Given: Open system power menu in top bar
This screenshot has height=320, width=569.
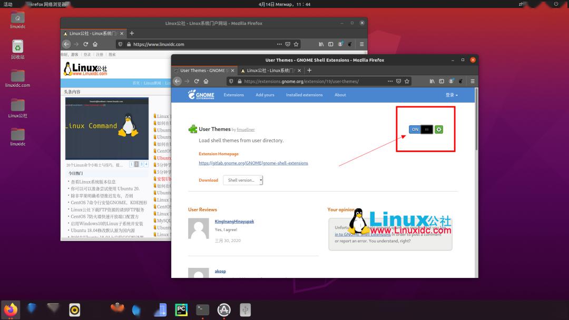Looking at the screenshot, I should [556, 4].
